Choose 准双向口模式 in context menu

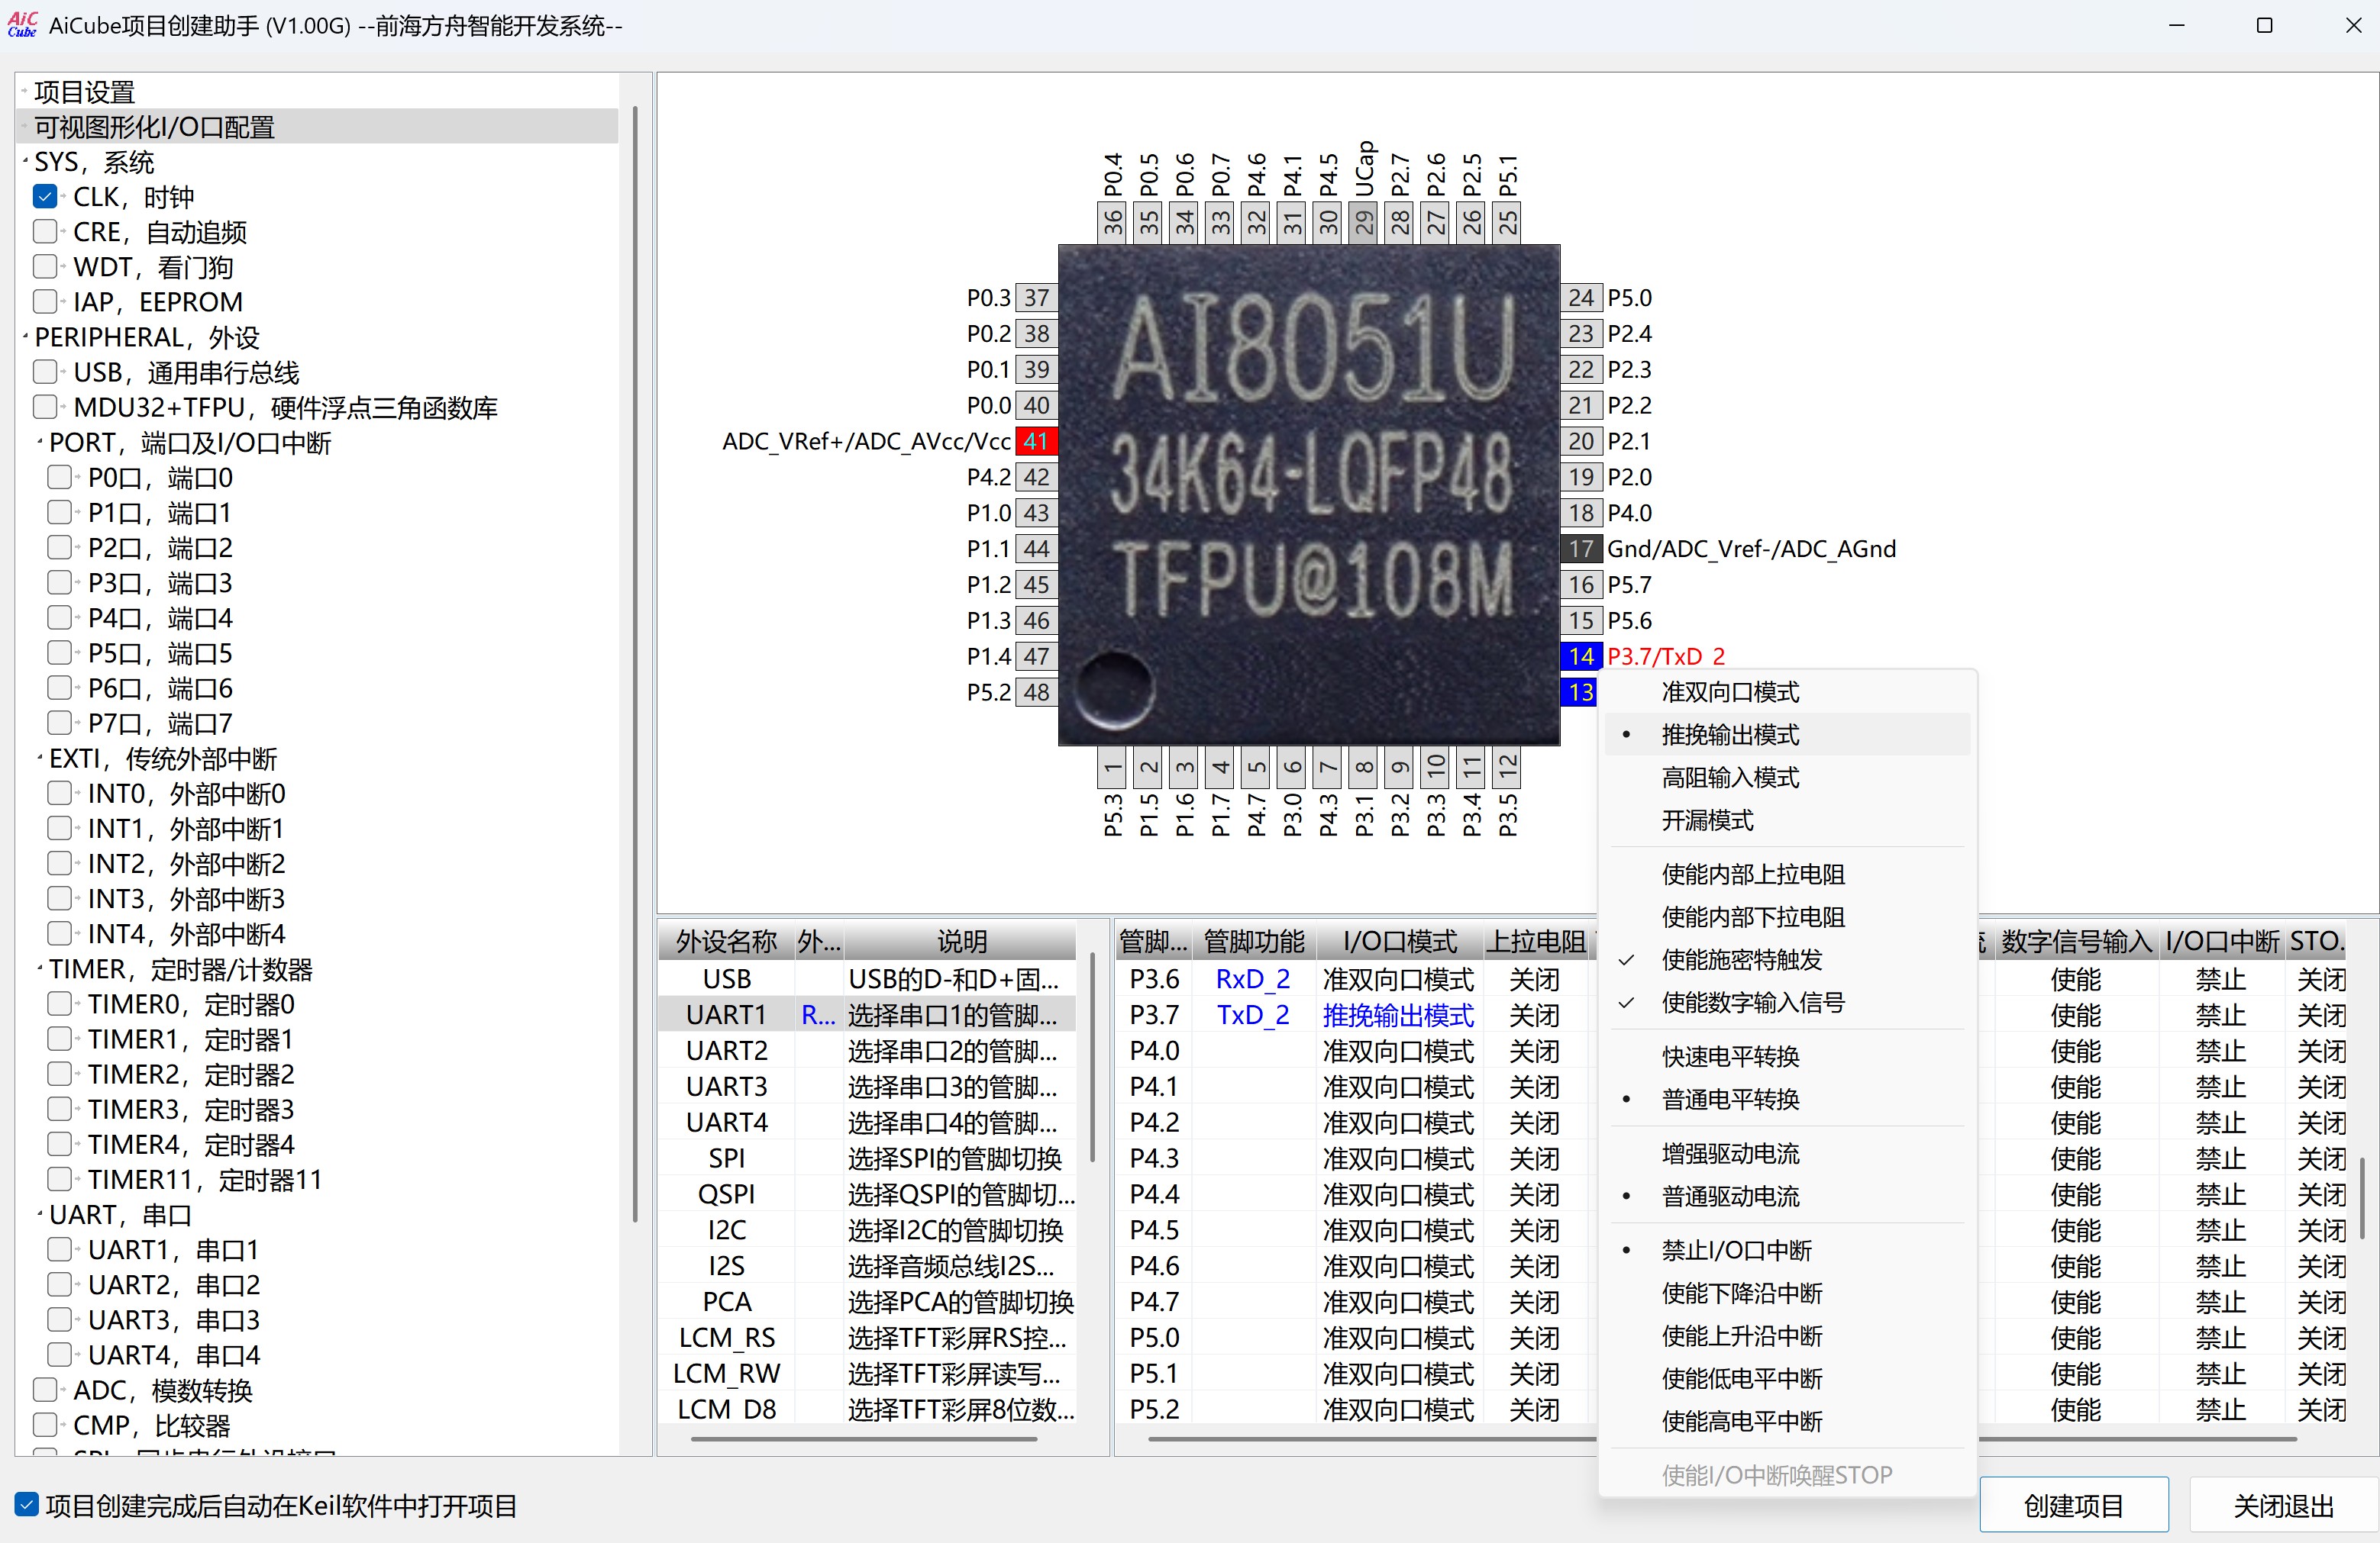coord(1787,691)
